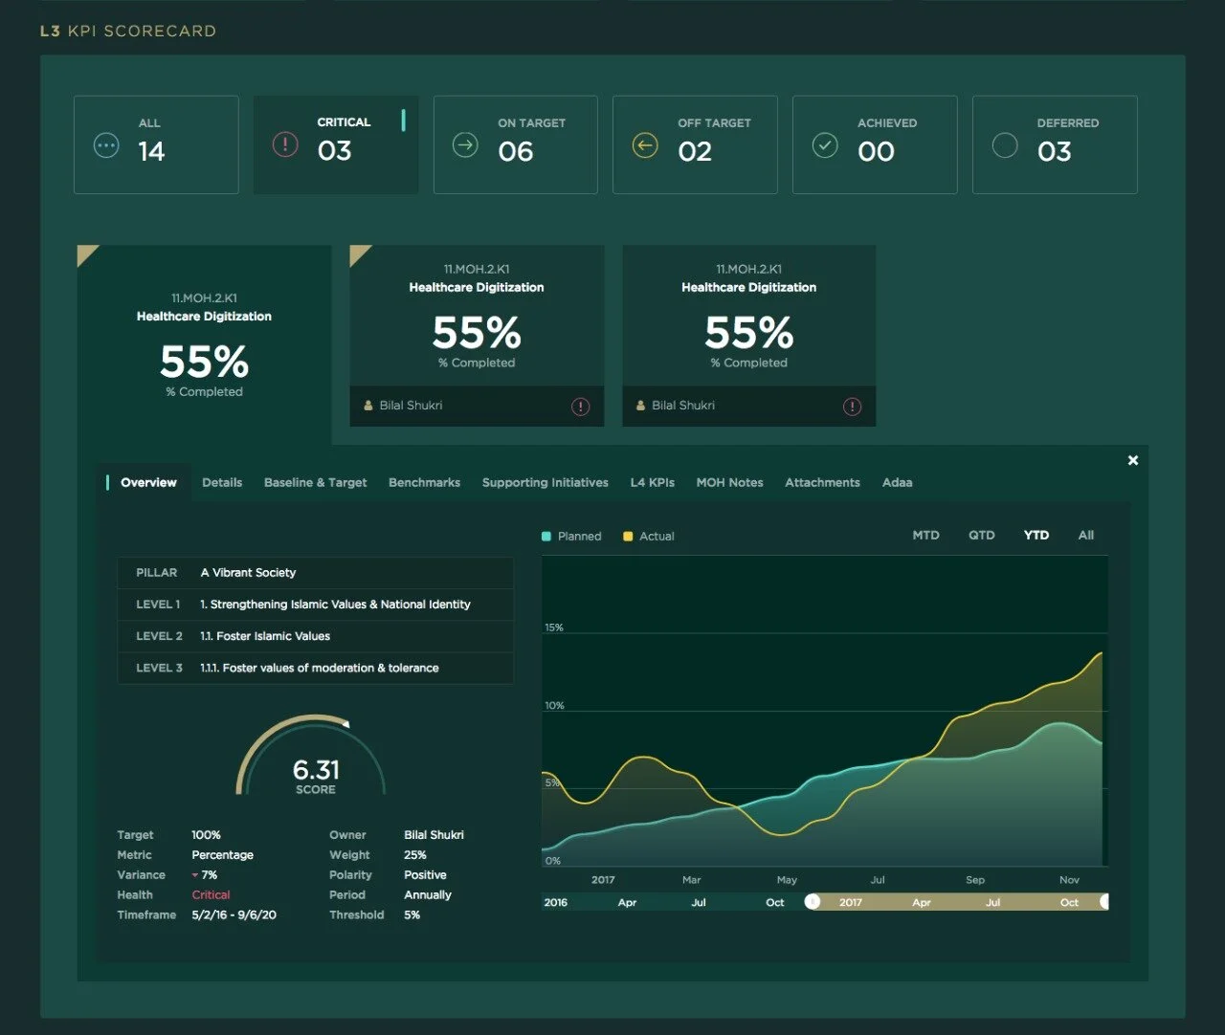Open the Adaa tab
The image size is (1225, 1035).
click(x=897, y=483)
